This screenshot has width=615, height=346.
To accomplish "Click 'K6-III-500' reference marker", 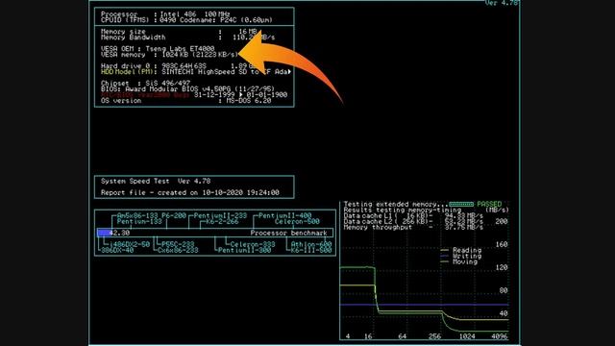I will click(x=311, y=250).
